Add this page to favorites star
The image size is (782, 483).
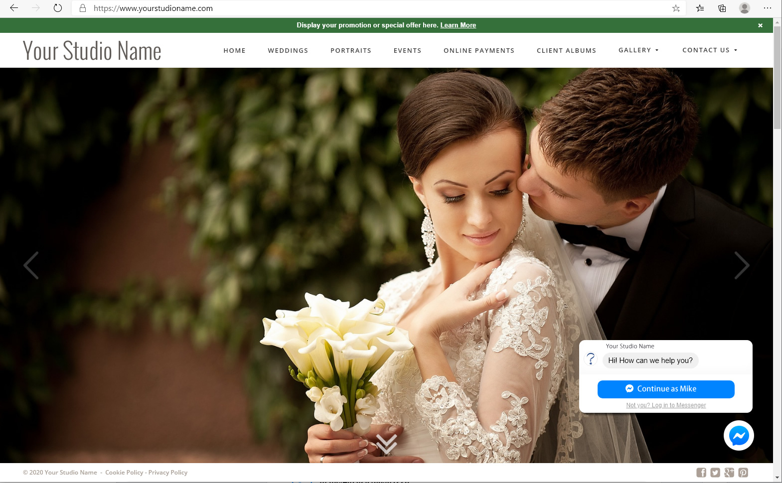[676, 8]
